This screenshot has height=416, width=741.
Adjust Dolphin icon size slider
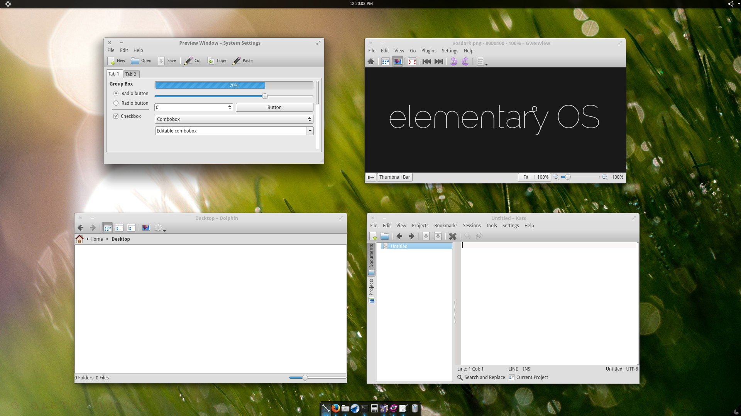pos(317,378)
